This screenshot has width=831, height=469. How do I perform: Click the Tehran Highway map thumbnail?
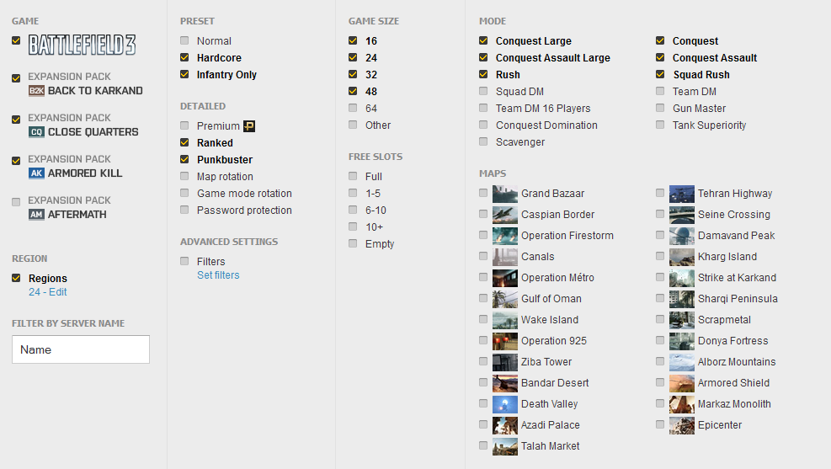pyautogui.click(x=681, y=194)
